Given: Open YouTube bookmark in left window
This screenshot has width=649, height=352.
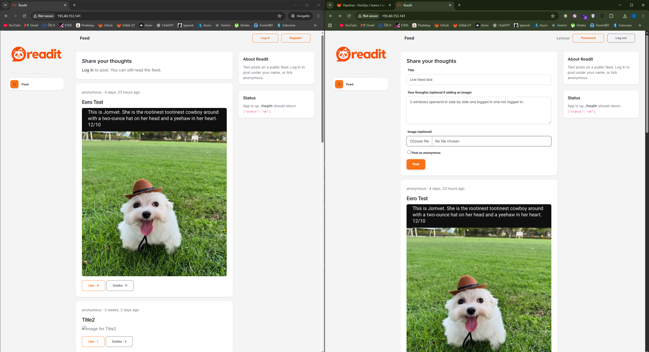Looking at the screenshot, I should coord(12,25).
